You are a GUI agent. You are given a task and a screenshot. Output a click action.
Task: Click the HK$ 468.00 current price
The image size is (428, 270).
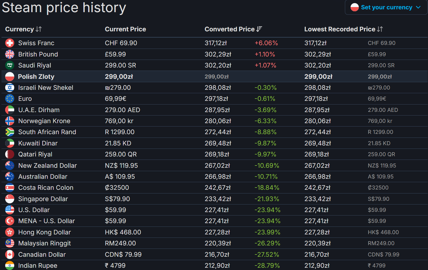(x=123, y=232)
